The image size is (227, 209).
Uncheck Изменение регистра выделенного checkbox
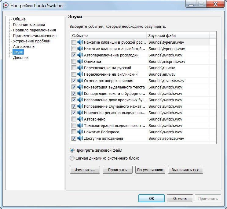[x=74, y=113]
